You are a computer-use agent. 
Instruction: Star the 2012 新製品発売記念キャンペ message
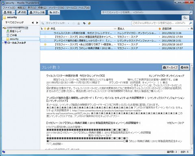(45, 37)
